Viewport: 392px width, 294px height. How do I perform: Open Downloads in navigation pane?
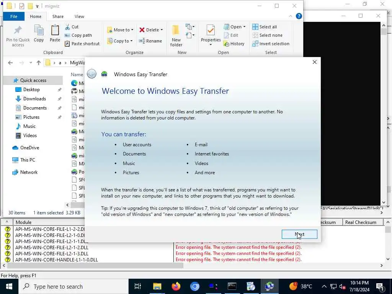coord(34,99)
